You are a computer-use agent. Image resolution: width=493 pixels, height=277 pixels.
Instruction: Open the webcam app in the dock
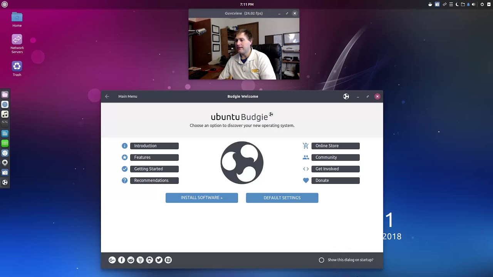tap(5, 162)
